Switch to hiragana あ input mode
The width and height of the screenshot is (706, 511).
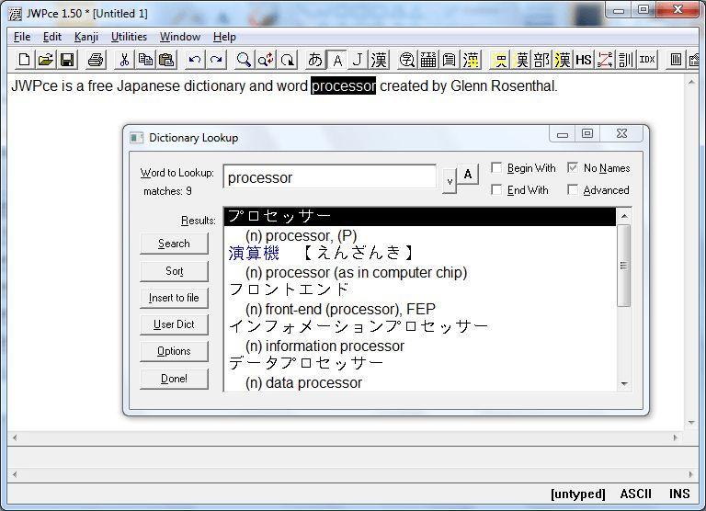click(315, 61)
